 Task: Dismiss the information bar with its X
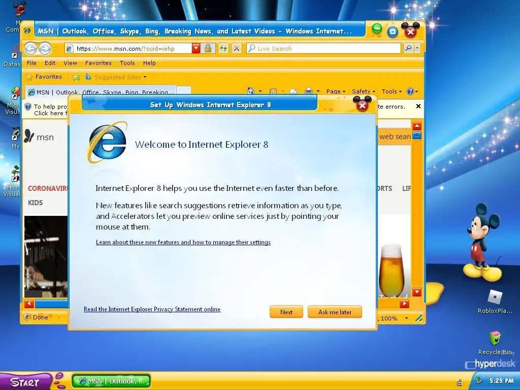[418, 106]
